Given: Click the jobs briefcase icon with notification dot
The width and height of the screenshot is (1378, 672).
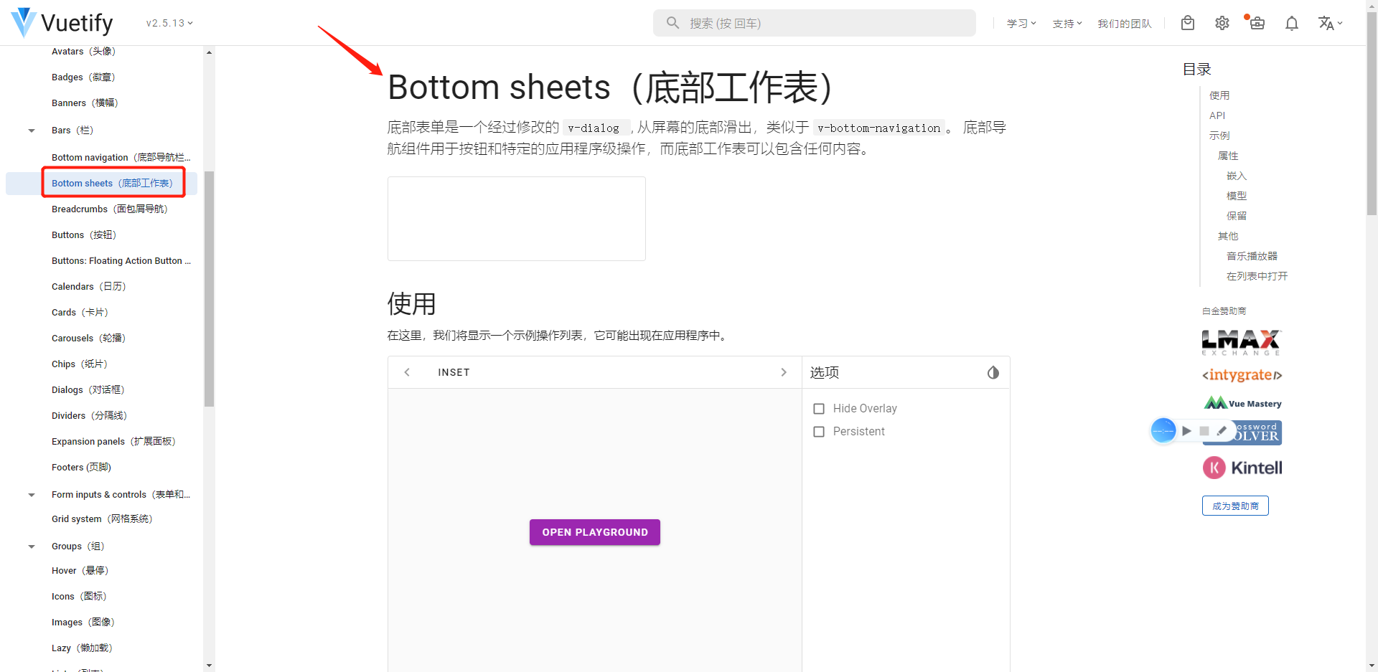Looking at the screenshot, I should coord(1257,23).
